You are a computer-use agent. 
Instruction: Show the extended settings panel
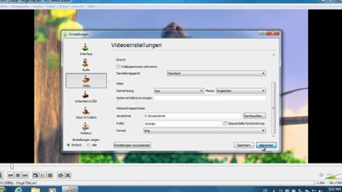point(42,175)
